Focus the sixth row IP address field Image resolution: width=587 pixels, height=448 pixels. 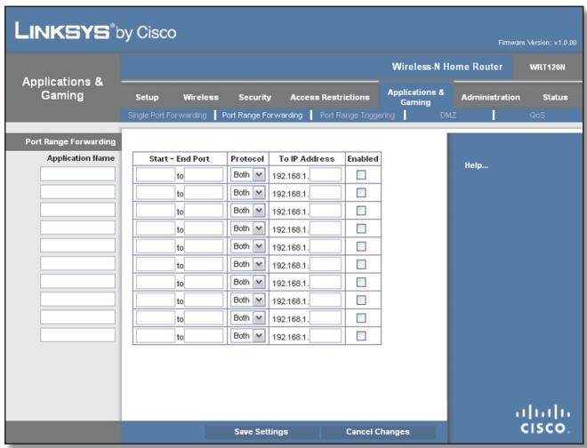pyautogui.click(x=326, y=265)
